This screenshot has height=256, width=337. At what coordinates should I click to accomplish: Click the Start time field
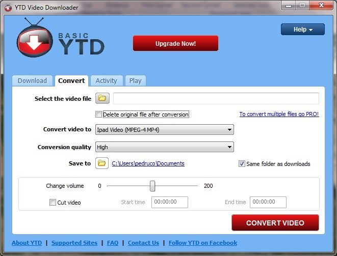[x=169, y=202]
